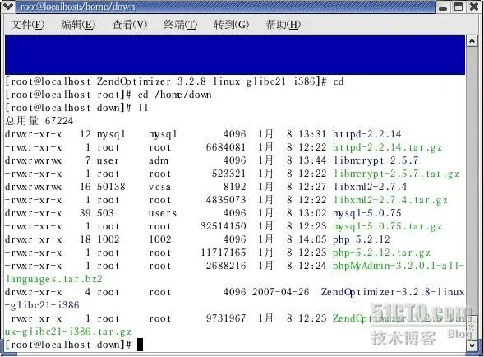Click the window menu arrow in title bar

(x=7, y=7)
